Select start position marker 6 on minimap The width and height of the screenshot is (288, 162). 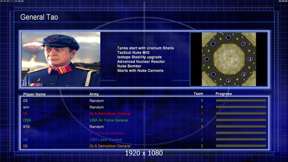coord(250,59)
